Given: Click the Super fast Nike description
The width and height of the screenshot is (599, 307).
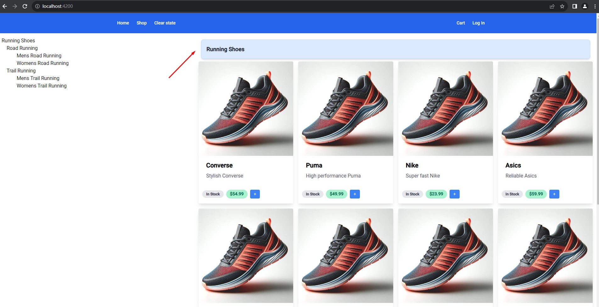Looking at the screenshot, I should click(x=423, y=176).
